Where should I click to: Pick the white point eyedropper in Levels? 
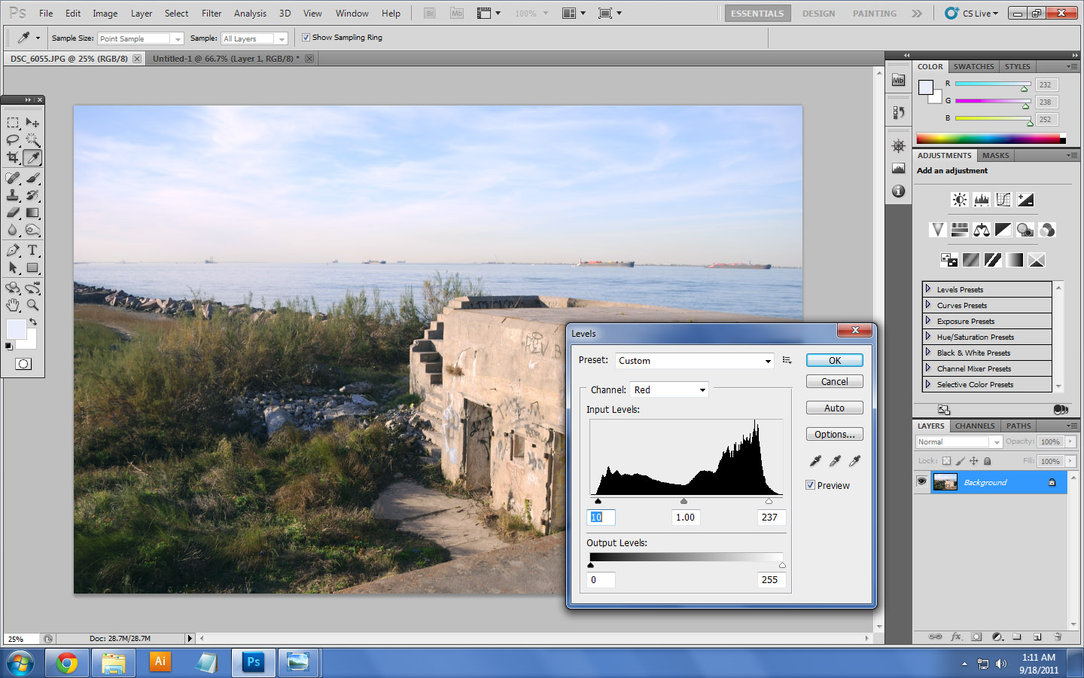[854, 460]
